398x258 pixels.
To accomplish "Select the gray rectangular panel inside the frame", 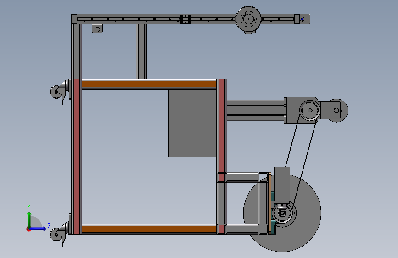I will tap(192, 123).
